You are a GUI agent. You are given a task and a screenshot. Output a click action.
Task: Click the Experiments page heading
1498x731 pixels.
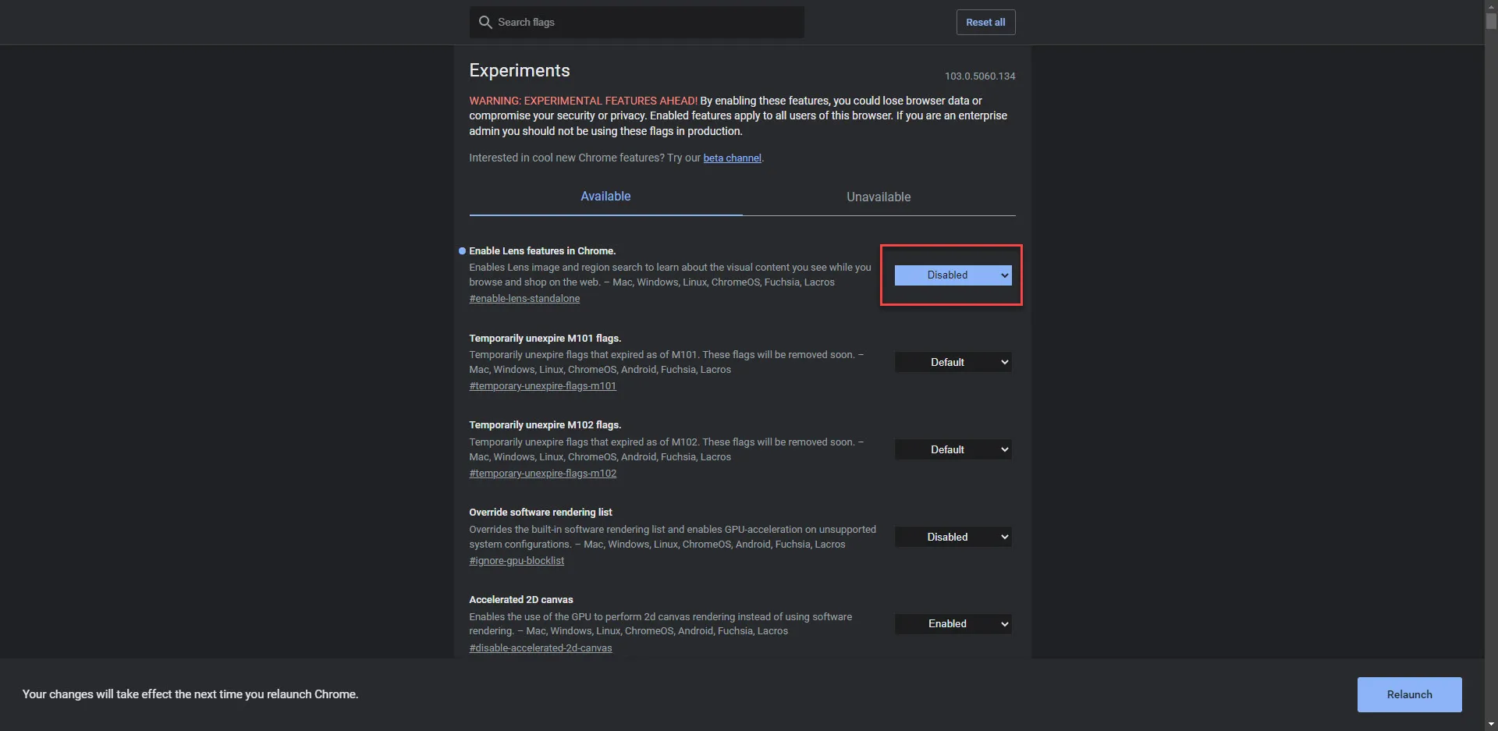tap(520, 70)
